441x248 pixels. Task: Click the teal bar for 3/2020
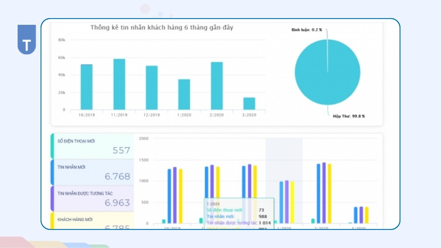[x=248, y=102]
